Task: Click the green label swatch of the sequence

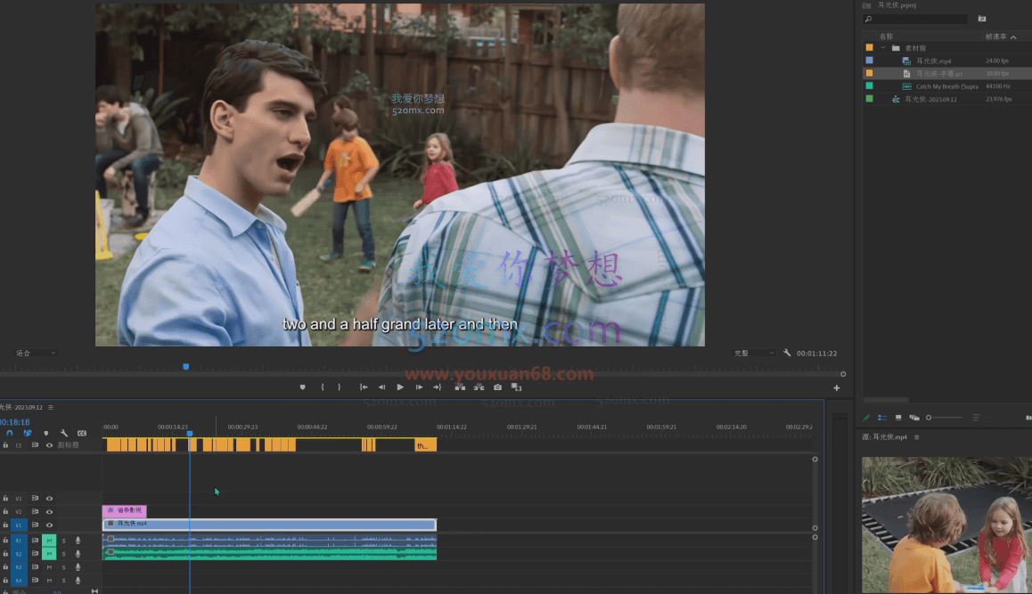Action: [x=870, y=100]
